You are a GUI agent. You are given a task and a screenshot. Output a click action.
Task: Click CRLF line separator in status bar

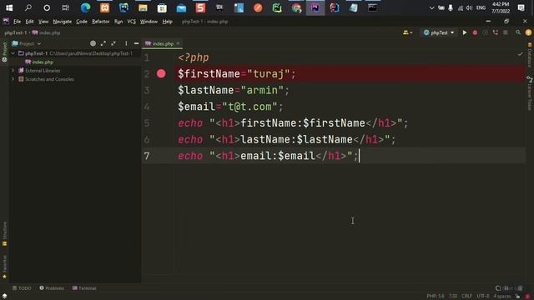pos(466,296)
